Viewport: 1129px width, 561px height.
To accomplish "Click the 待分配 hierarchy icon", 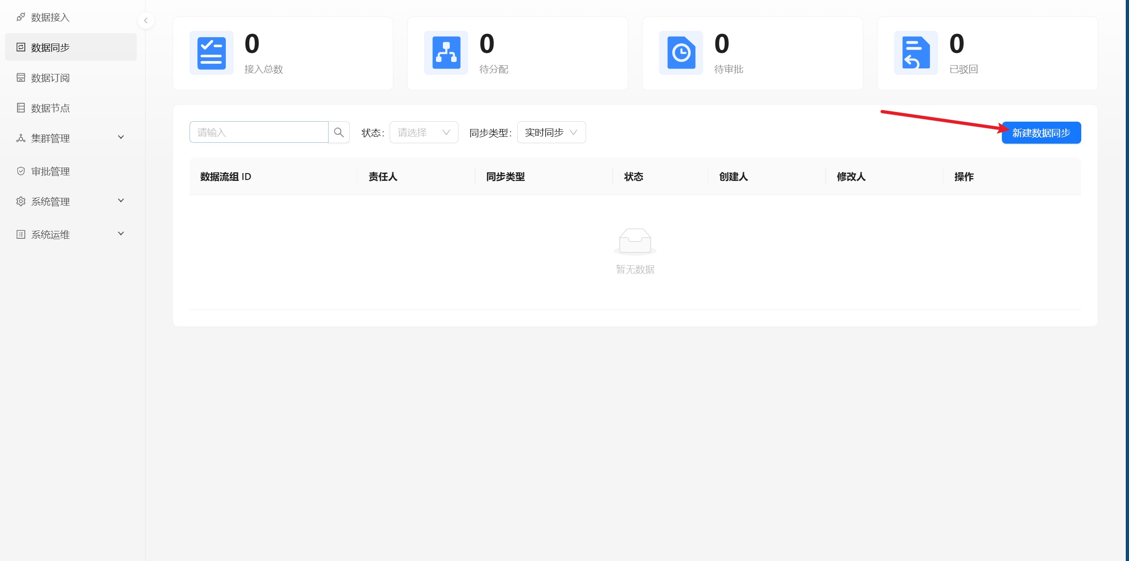I will coord(446,53).
